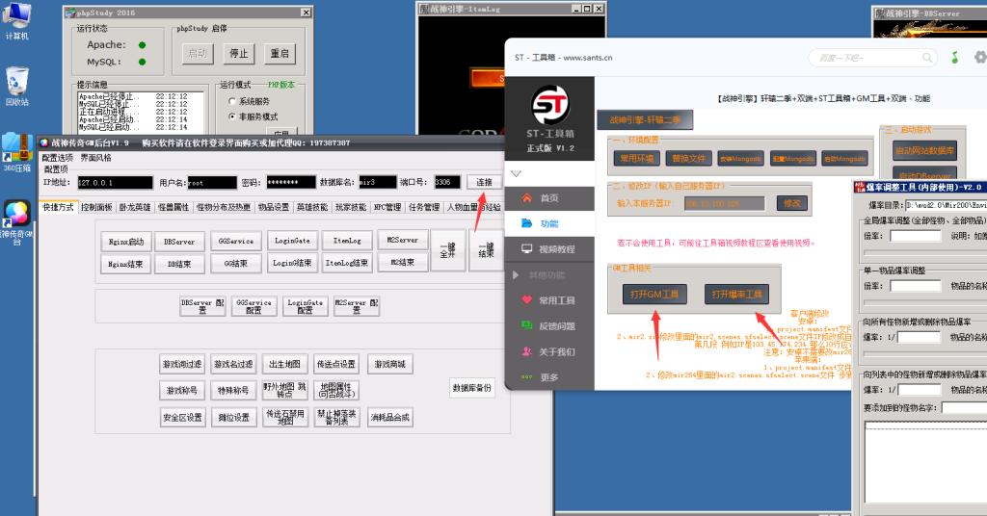Click 打开爆率工具 in ST toolbox
Viewport: 987px width, 516px height.
click(736, 295)
